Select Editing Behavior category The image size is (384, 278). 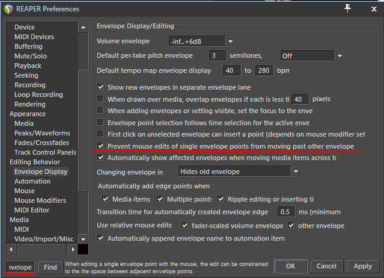[35, 162]
